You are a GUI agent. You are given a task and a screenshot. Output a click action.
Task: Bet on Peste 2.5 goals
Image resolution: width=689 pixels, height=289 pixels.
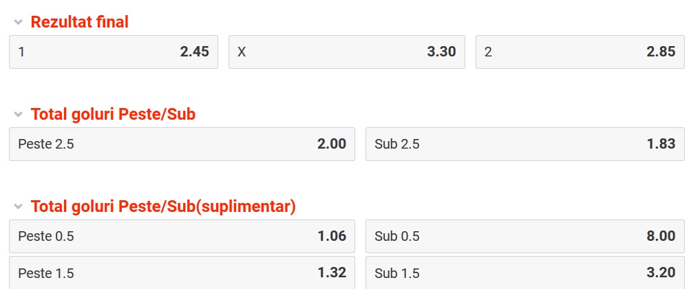(x=182, y=144)
